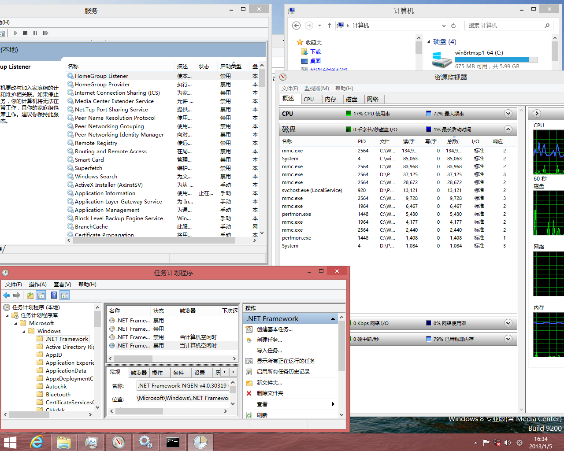Viewport: 564px width, 451px height.
Task: Click Start service icon in Services toolbar
Action: (x=15, y=33)
